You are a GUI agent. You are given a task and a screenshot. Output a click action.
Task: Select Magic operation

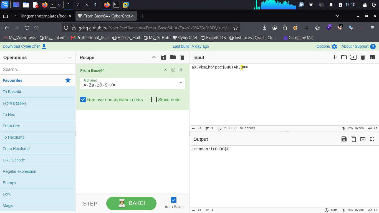(x=38, y=206)
